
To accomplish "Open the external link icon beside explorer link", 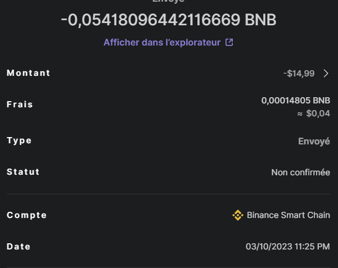I will pyautogui.click(x=229, y=42).
